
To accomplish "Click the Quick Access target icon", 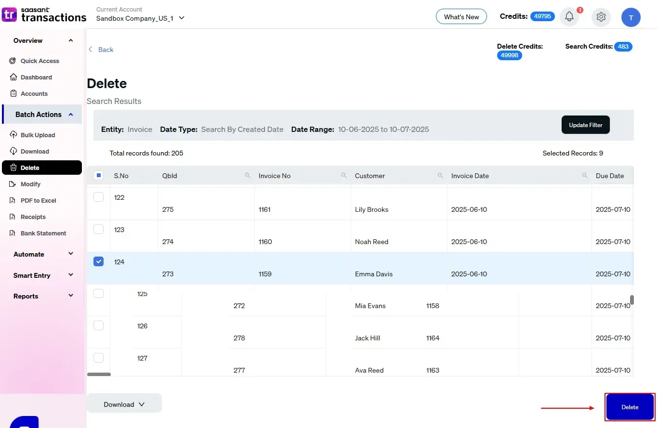I will point(13,61).
